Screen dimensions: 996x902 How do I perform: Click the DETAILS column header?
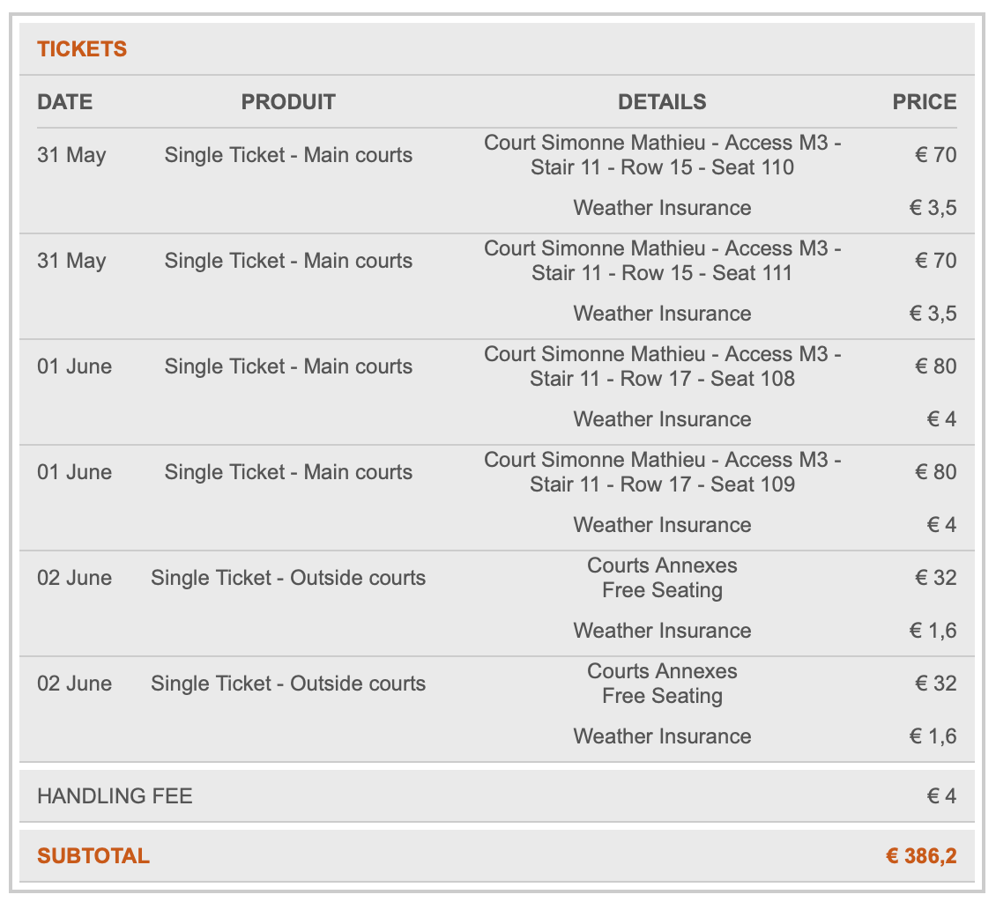662,101
